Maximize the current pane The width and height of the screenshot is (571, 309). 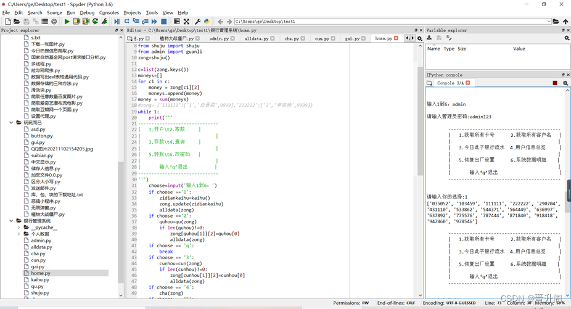177,22
